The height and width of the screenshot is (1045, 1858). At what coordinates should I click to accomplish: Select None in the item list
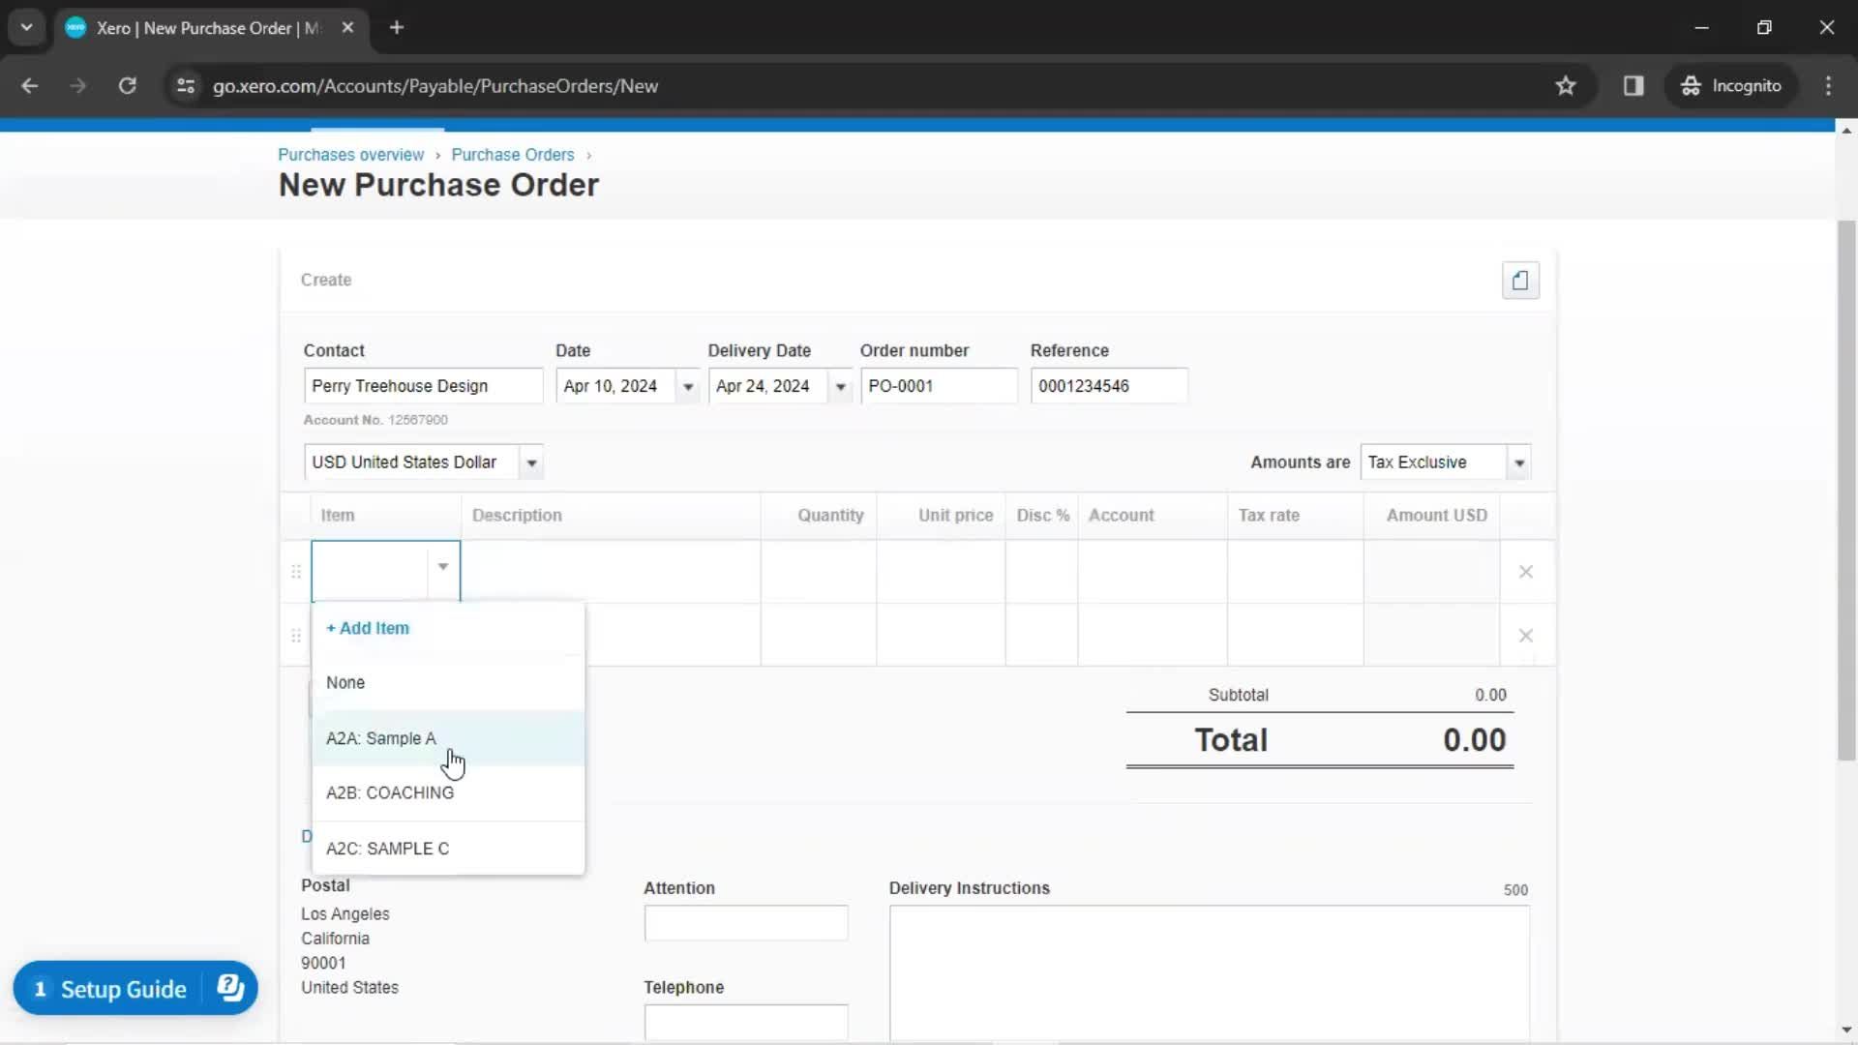click(448, 683)
